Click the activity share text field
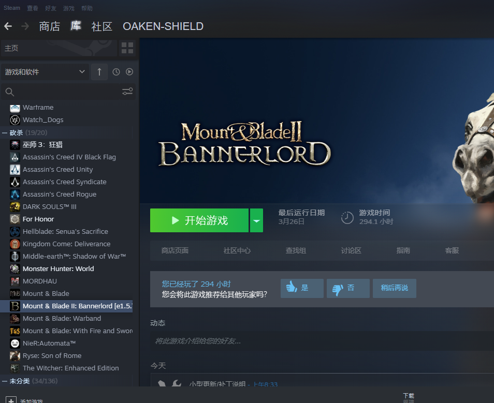The width and height of the screenshot is (494, 403). pos(322,341)
